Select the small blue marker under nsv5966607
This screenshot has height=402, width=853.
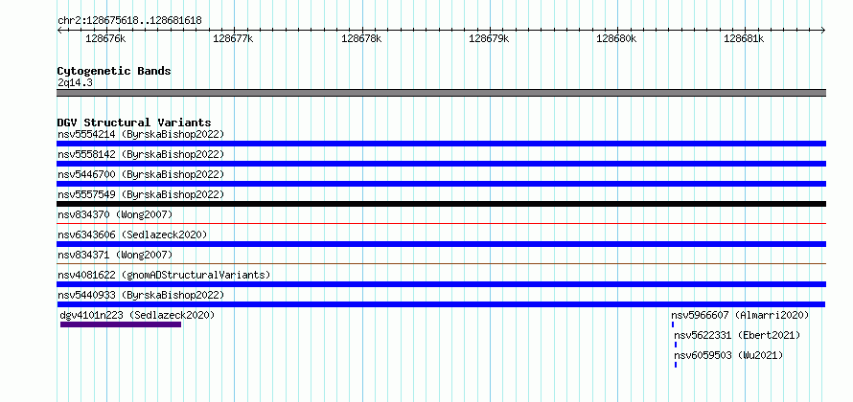point(673,324)
